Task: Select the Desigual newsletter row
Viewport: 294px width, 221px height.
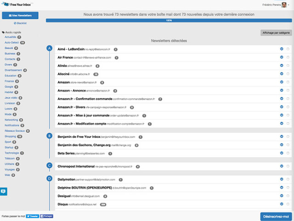Action: tap(173, 196)
